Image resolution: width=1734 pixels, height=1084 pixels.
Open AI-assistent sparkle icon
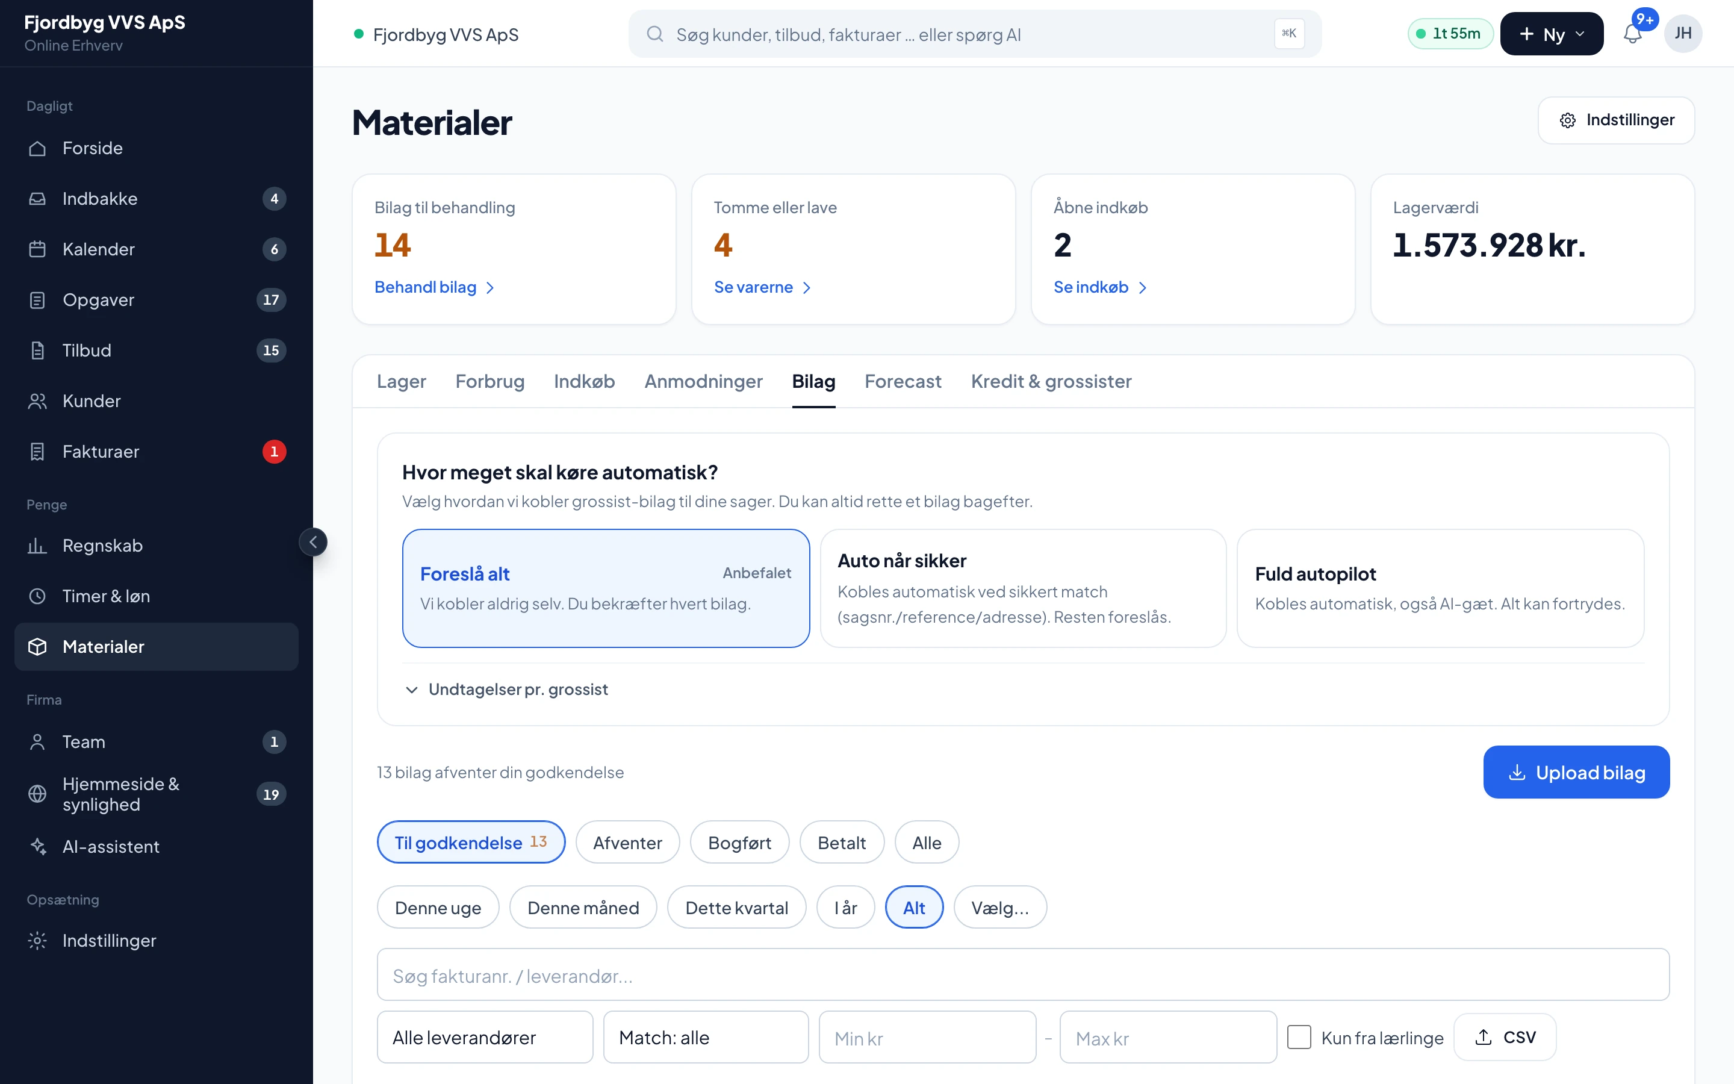37,847
